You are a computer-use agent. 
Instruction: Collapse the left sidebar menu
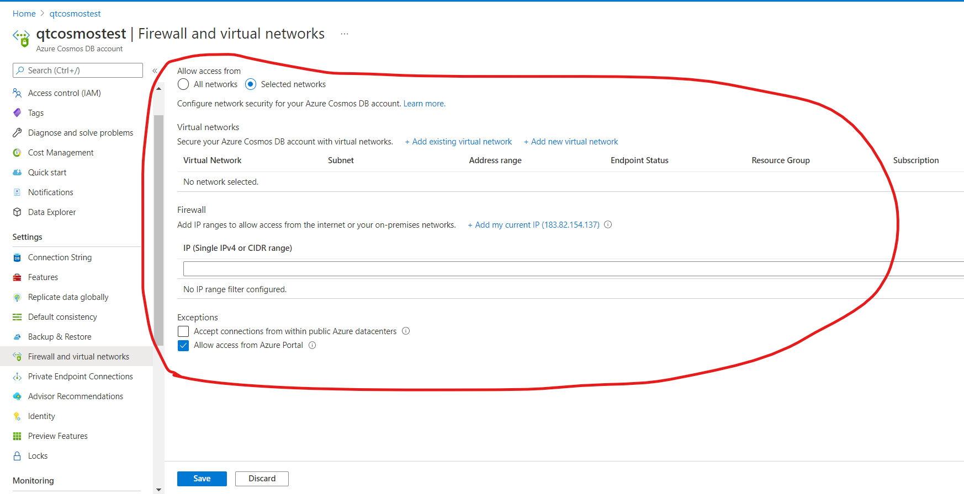coord(155,71)
